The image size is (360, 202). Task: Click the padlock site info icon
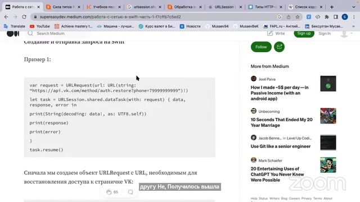tap(35, 17)
